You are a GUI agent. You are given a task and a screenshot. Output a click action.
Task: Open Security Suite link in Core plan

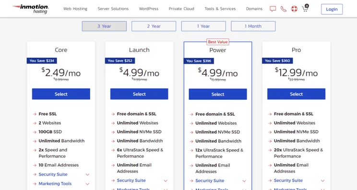pyautogui.click(x=53, y=174)
